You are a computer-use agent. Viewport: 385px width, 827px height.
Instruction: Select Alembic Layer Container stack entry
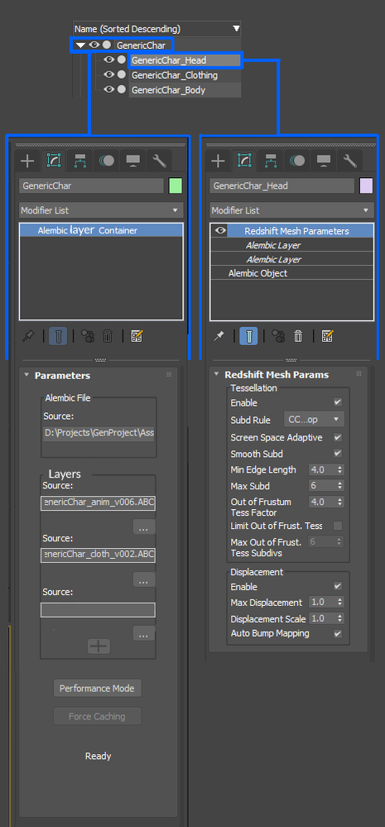pos(101,230)
